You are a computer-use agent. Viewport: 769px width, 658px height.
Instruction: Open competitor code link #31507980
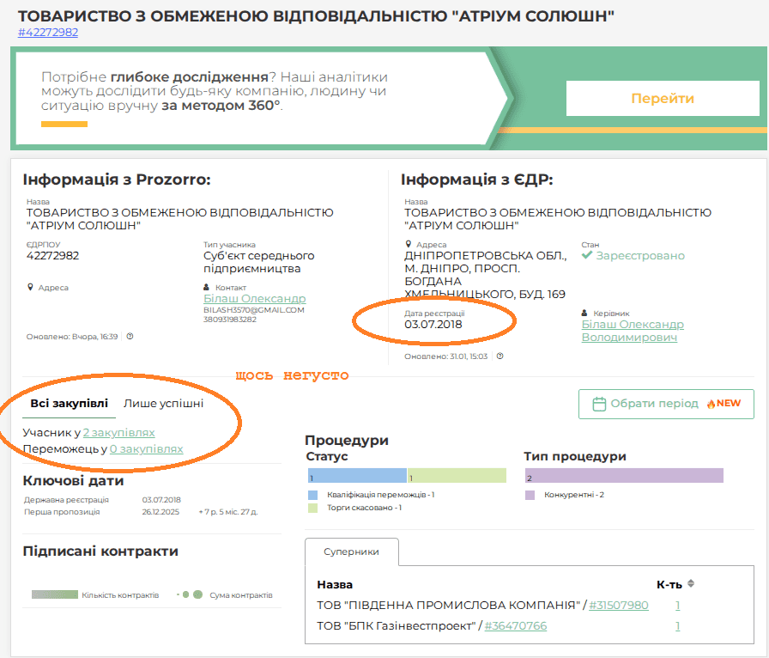point(619,606)
